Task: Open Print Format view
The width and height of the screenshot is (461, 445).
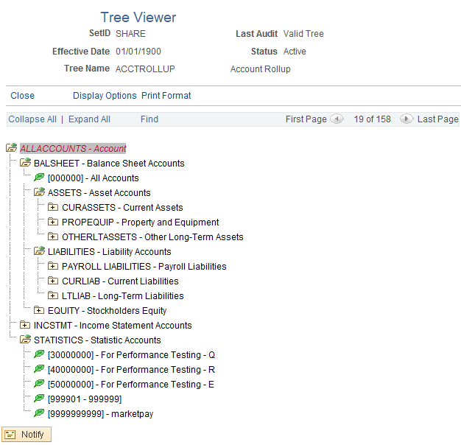Action: coord(166,96)
